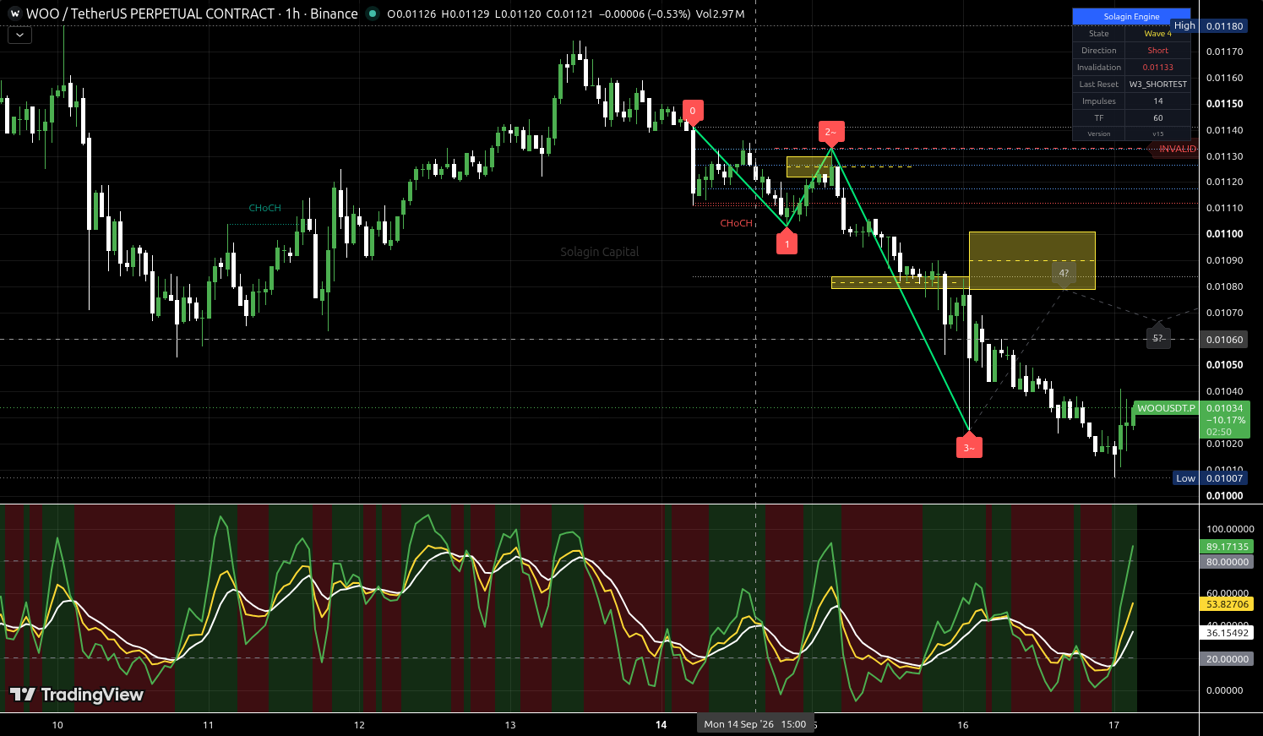This screenshot has width=1263, height=736.
Task: Click the Impulses value 14
Action: (1158, 101)
